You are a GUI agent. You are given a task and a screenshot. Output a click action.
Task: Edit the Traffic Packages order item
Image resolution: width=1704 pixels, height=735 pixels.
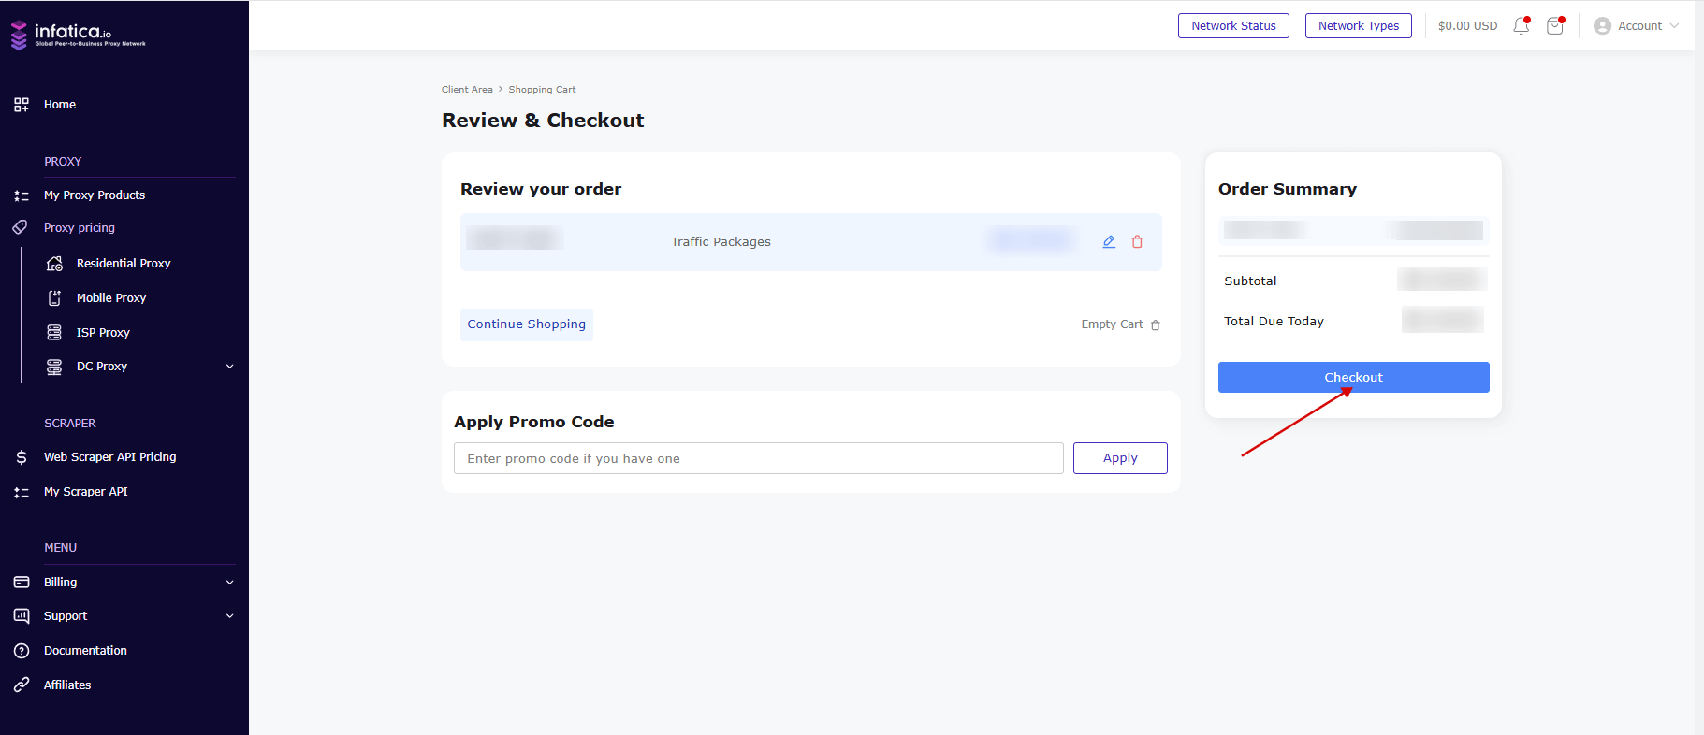click(1109, 241)
